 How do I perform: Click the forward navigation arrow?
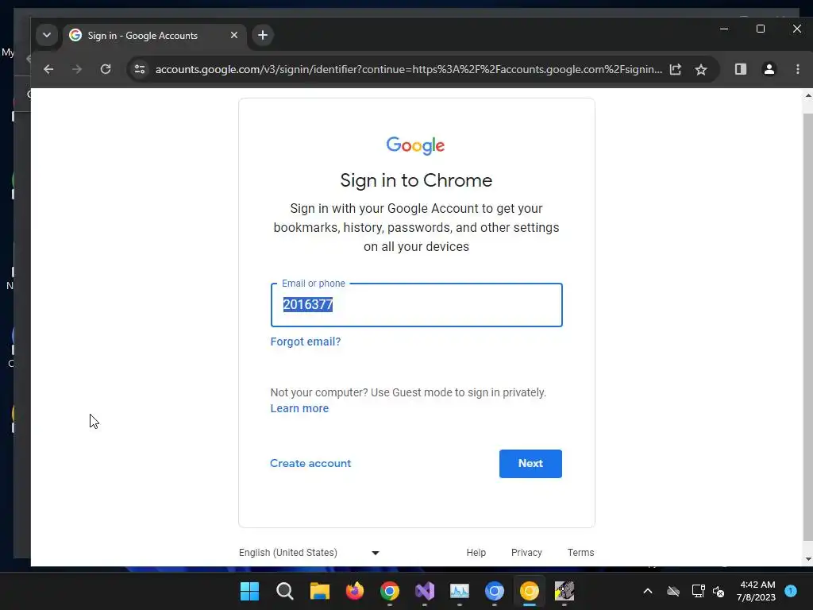point(77,70)
